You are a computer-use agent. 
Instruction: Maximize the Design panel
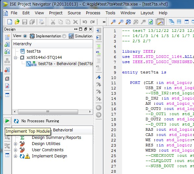click(80, 29)
